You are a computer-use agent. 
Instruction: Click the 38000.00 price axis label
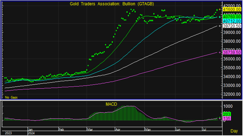pos(232,41)
